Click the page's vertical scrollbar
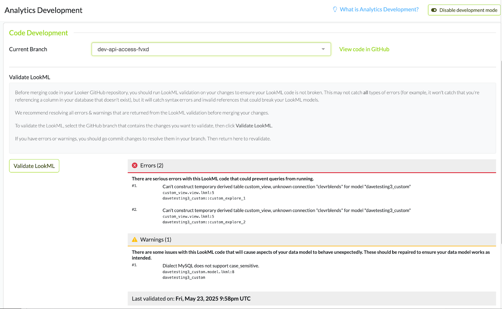The image size is (502, 309). pyautogui.click(x=501, y=151)
